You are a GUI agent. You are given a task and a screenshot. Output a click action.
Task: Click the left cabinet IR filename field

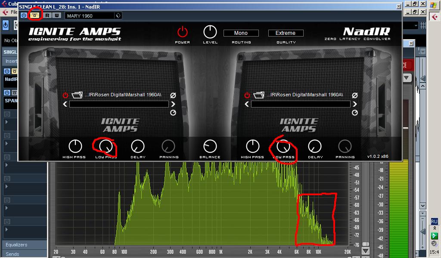click(119, 104)
